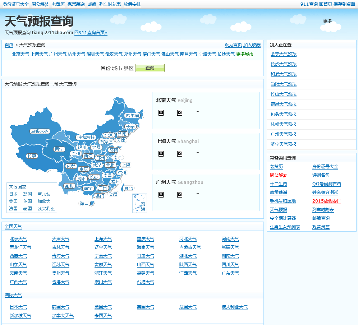Choose 成都 on the weather map

pos(71,166)
